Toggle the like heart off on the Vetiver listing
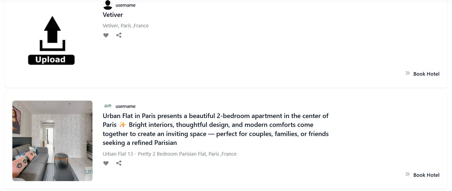452x191 pixels. coord(106,35)
